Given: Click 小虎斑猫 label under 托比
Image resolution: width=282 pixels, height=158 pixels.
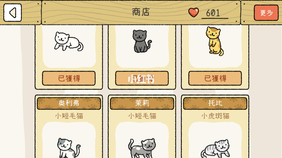Looking at the screenshot, I should tap(215, 116).
